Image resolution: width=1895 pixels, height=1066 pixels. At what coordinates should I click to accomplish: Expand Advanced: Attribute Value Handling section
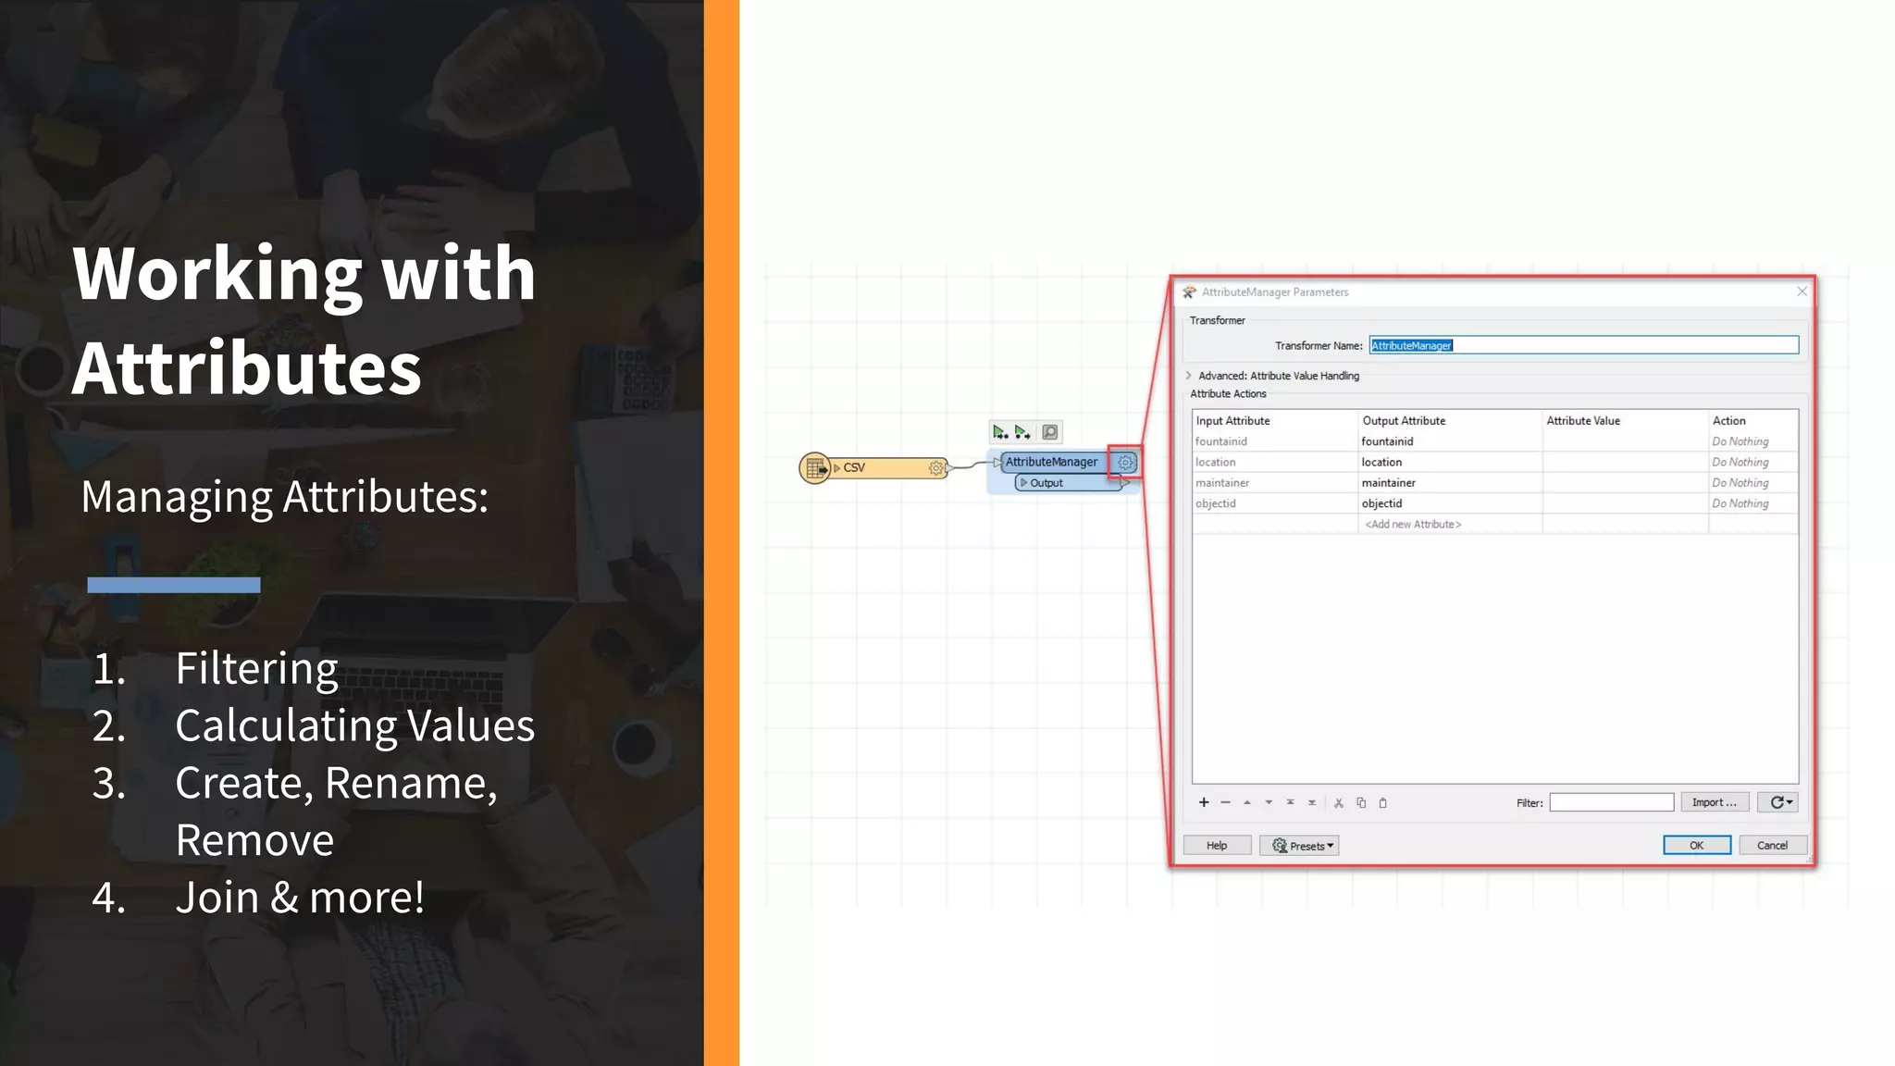coord(1189,376)
